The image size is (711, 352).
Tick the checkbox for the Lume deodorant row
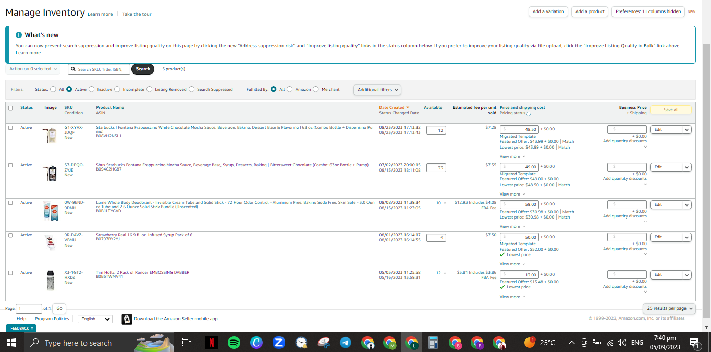(x=10, y=203)
